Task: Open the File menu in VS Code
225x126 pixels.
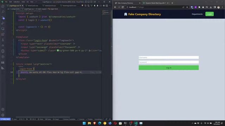Action: (6, 2)
